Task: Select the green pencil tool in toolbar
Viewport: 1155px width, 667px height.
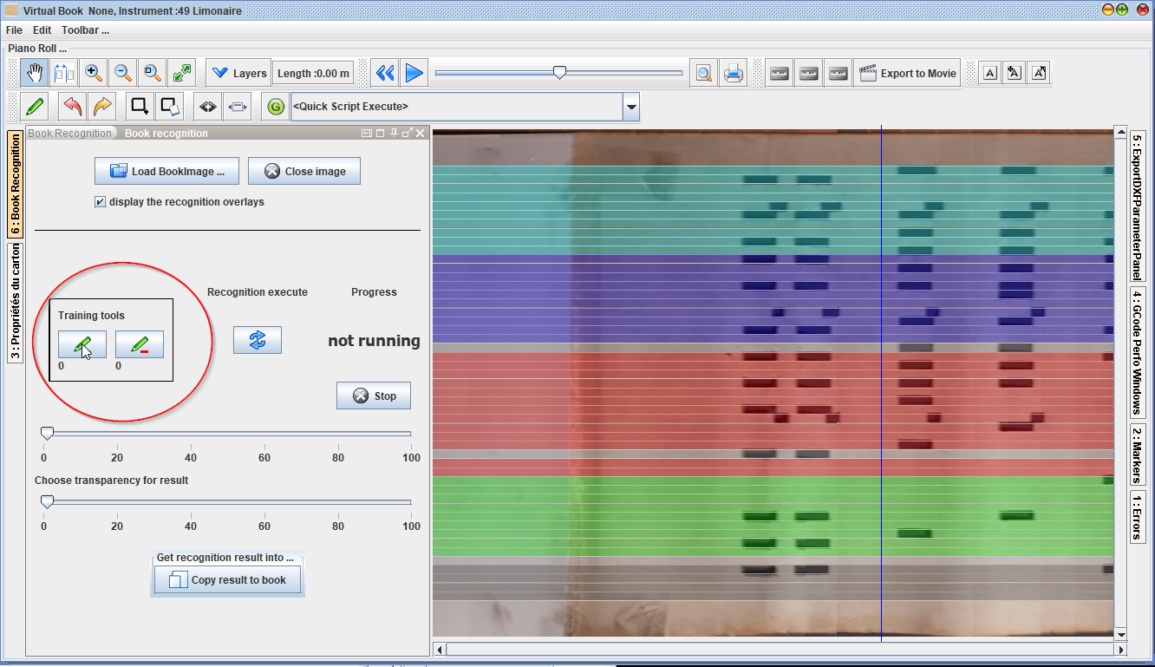Action: tap(35, 107)
